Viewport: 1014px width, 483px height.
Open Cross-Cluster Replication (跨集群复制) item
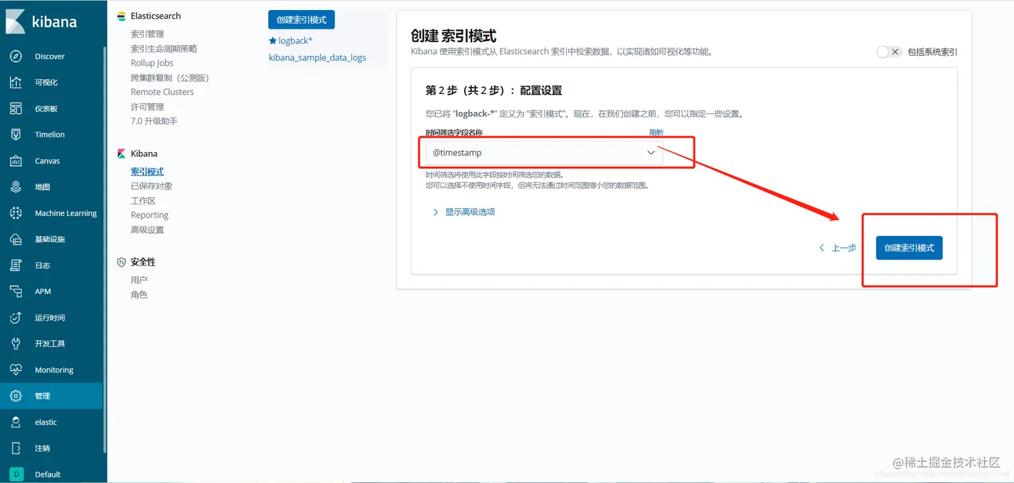pos(170,78)
